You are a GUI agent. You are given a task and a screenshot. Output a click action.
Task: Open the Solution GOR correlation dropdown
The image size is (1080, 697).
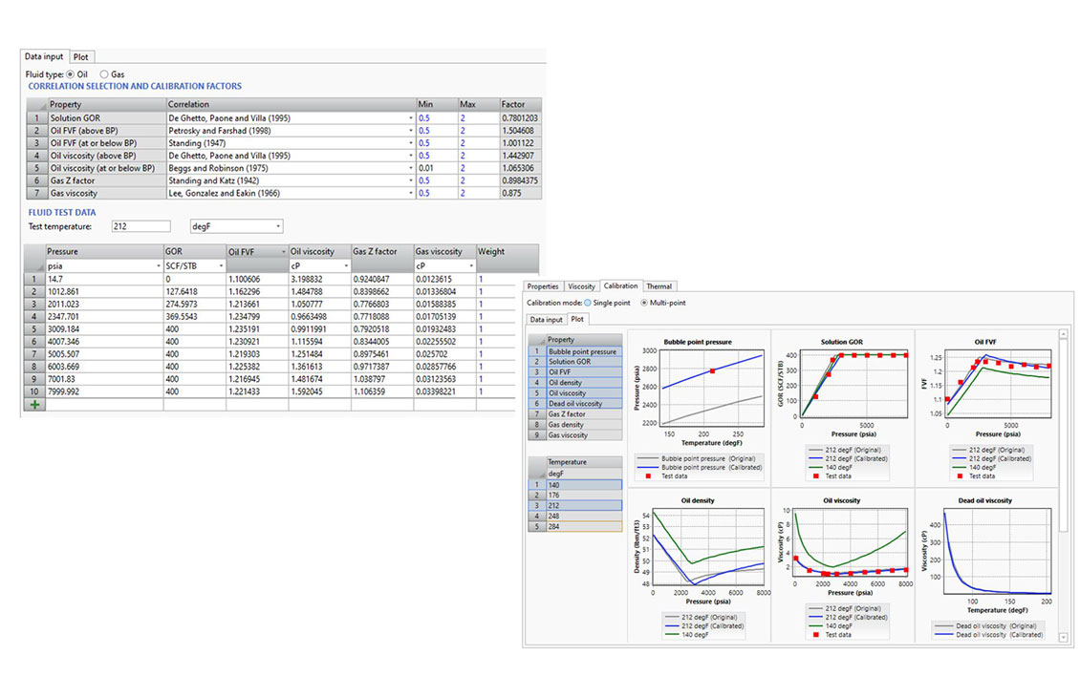413,116
